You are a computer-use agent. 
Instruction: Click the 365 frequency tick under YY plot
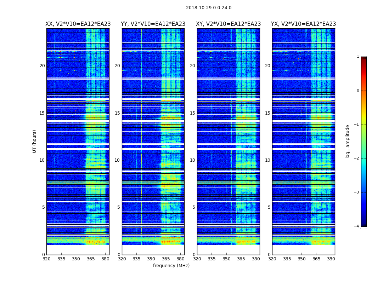[166, 259]
